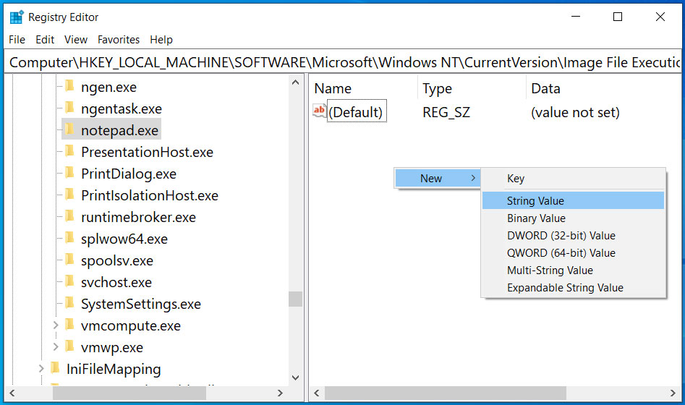
Task: Click the folder icon beside splwow64.exe
Action: point(69,238)
